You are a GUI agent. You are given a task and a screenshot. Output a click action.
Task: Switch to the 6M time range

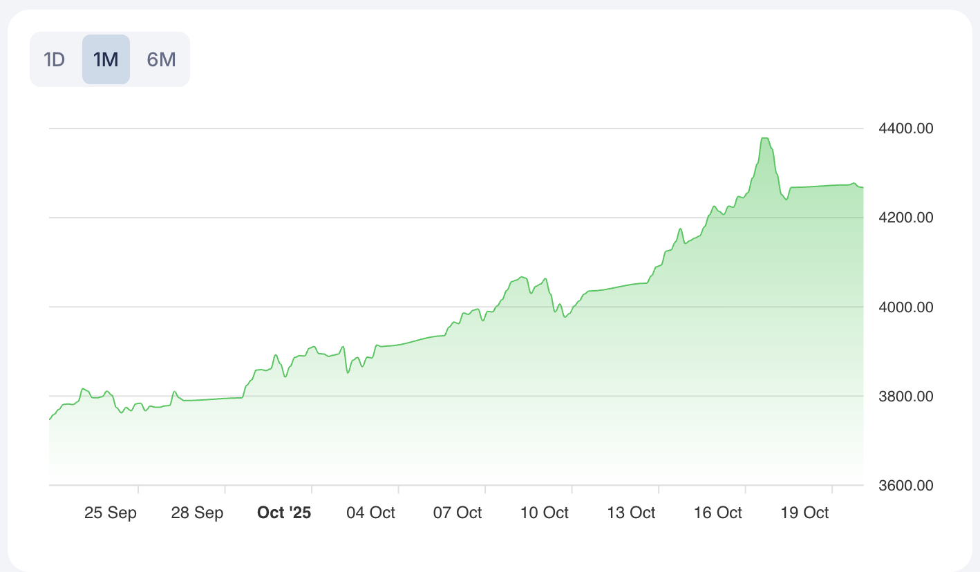point(161,59)
